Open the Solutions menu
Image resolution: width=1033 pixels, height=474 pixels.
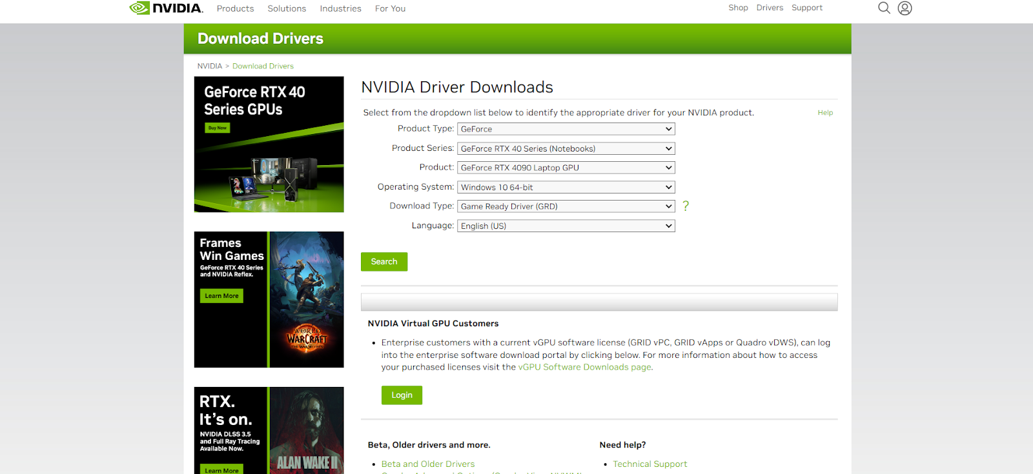click(x=287, y=8)
